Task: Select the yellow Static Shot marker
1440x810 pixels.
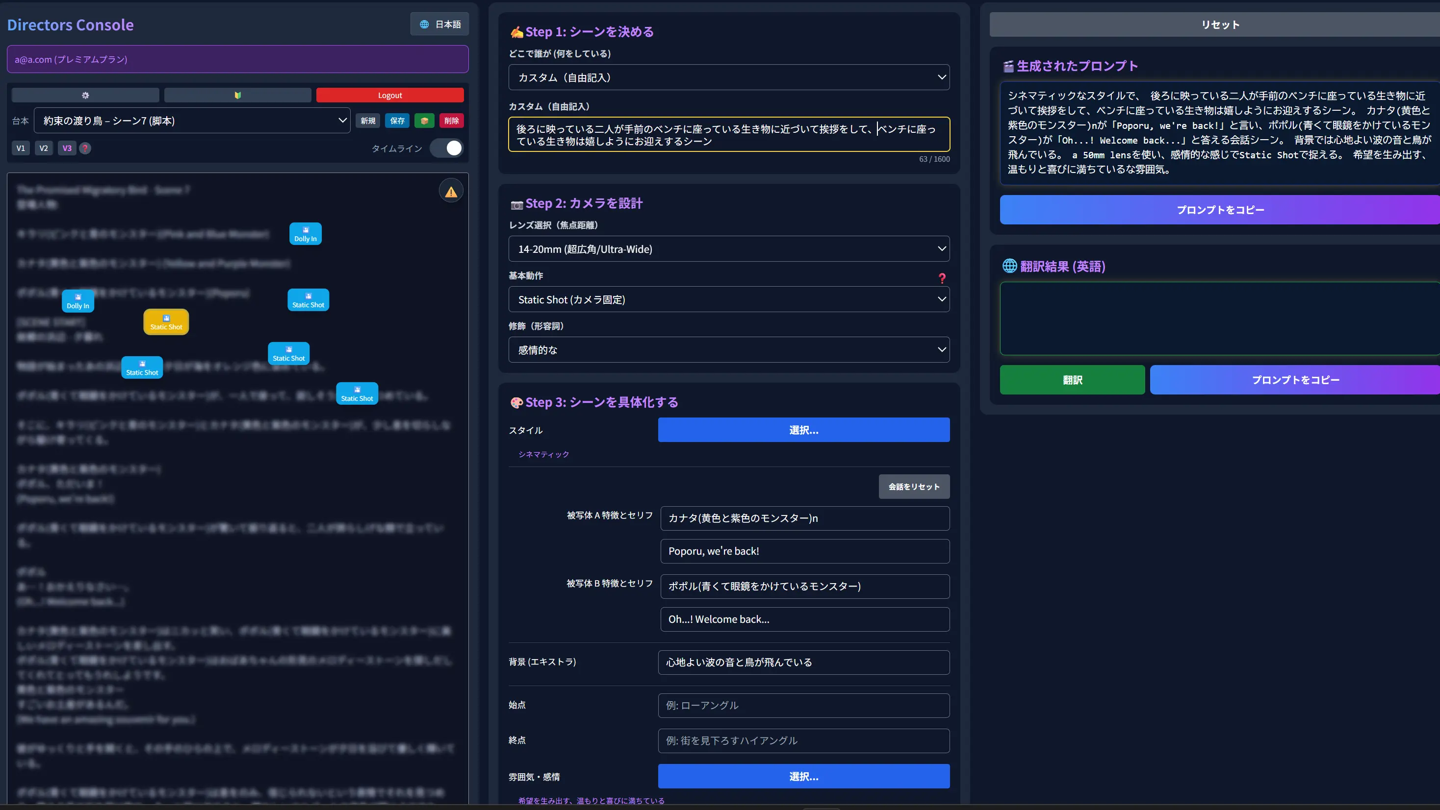Action: click(166, 322)
